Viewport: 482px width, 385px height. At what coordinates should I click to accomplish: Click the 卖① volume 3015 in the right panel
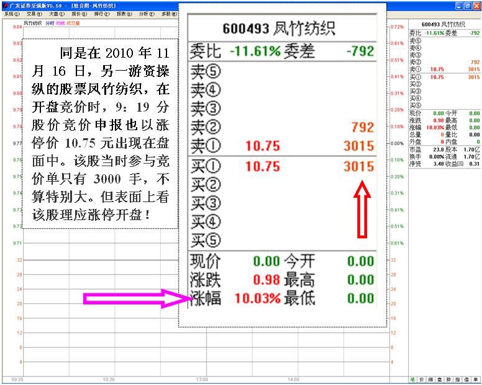474,69
